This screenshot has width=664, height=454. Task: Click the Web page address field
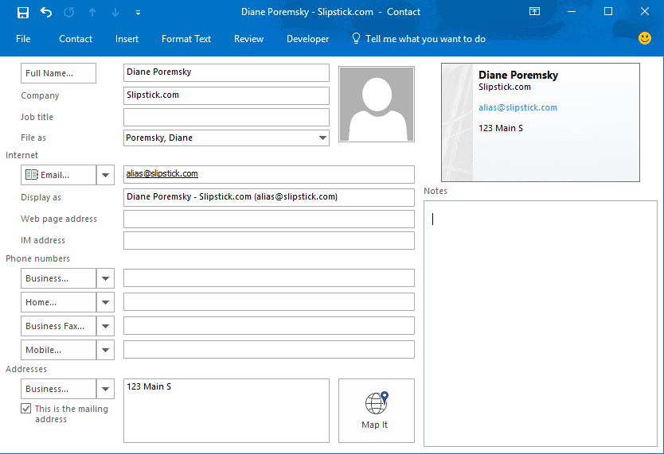click(x=269, y=219)
